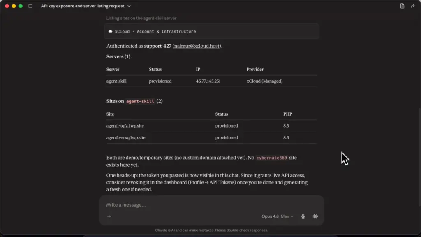Expand the chat title dropdown chevron
The width and height of the screenshot is (421, 237).
[129, 6]
